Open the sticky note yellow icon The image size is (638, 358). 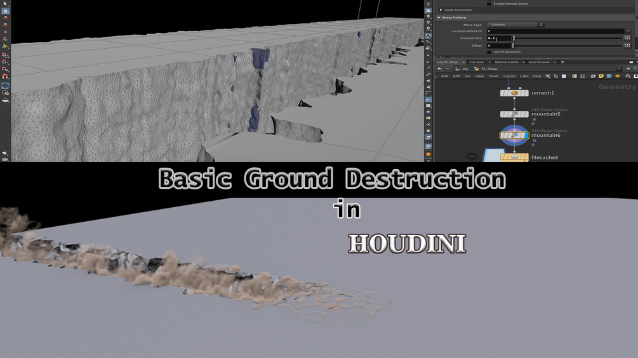(x=601, y=76)
